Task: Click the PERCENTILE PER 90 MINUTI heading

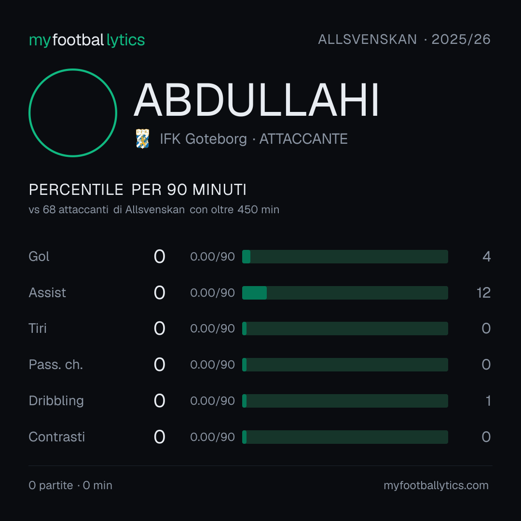Action: [x=137, y=190]
